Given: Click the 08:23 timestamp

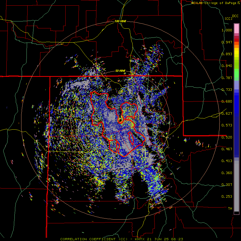Looking at the screenshot, I should click(178, 239).
